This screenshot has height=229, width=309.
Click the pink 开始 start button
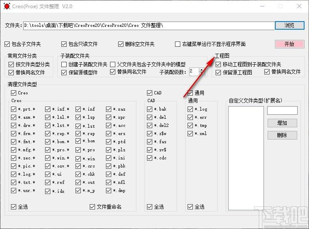290,44
